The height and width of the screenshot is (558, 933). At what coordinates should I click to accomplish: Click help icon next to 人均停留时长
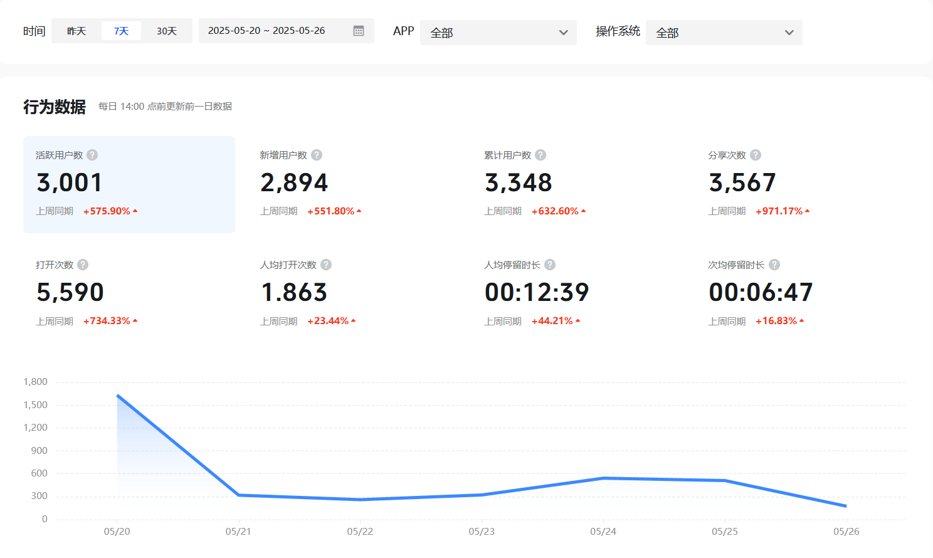(550, 265)
